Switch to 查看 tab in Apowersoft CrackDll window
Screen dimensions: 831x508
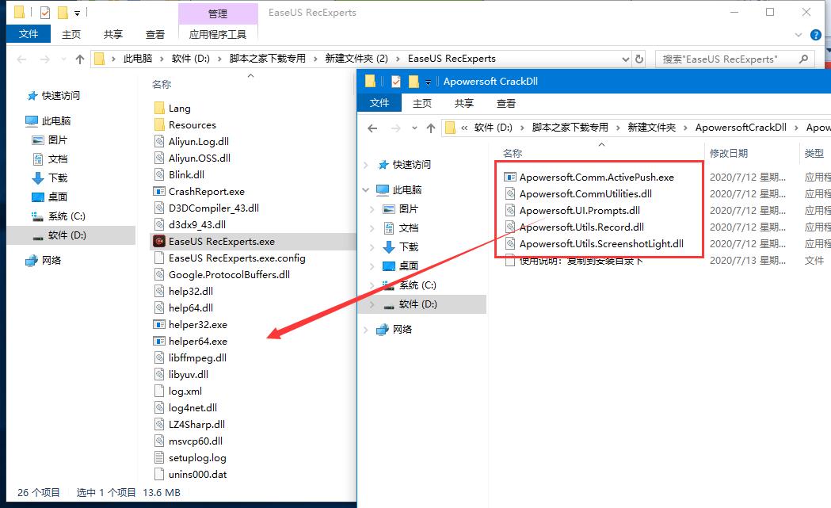coord(506,103)
